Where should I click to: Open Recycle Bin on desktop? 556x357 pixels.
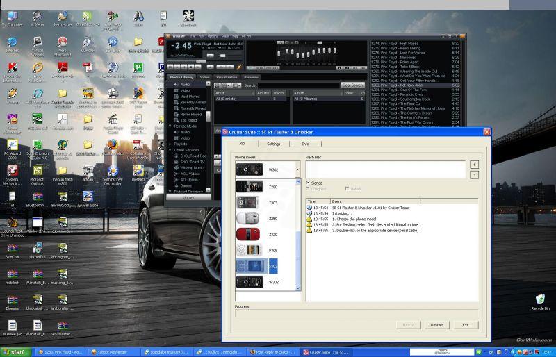point(540,302)
